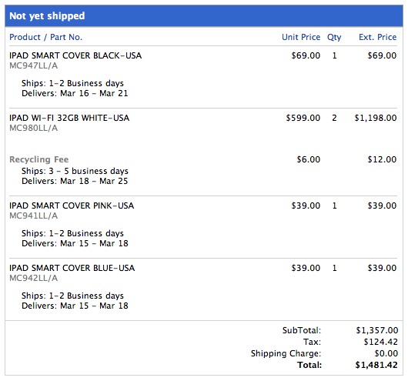Viewport: 408px width, 381px height.
Task: Click the 'Qty' column header
Action: pyautogui.click(x=334, y=38)
